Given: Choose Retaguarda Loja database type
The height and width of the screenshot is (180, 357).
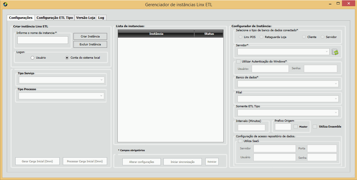Looking at the screenshot, I should [261, 37].
